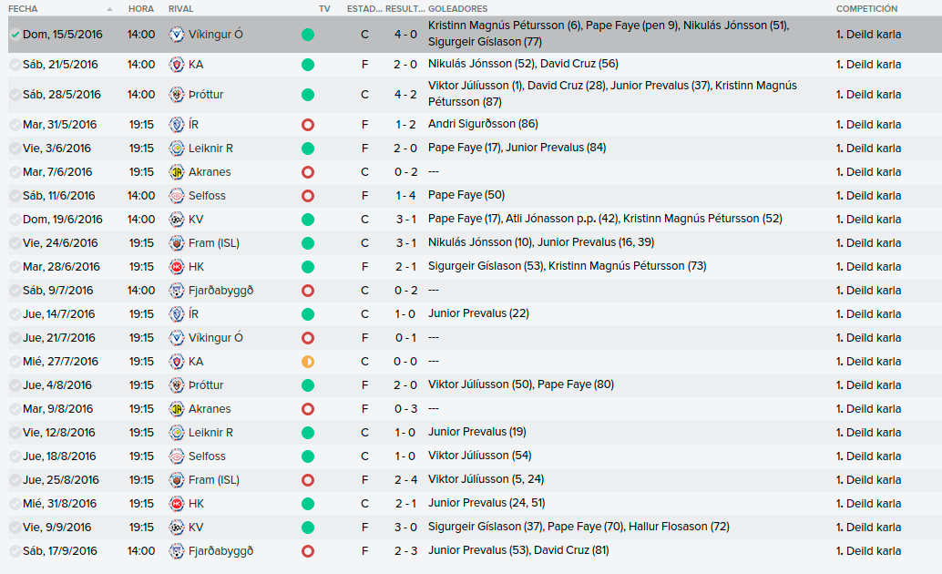Sort matches by the RIVAL column header
The width and height of the screenshot is (942, 574).
point(180,8)
